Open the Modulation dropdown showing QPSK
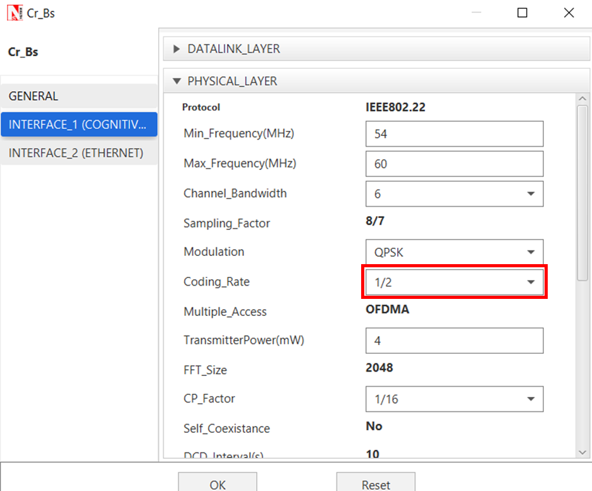The width and height of the screenshot is (592, 491). [453, 252]
